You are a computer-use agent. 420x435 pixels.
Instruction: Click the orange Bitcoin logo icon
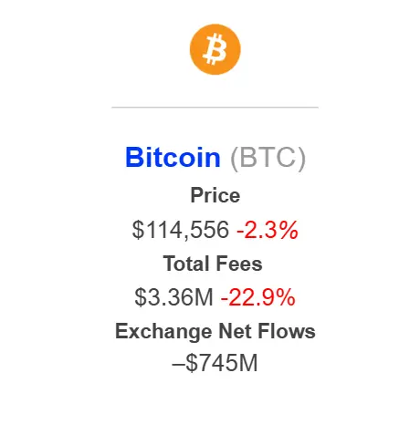pos(215,49)
